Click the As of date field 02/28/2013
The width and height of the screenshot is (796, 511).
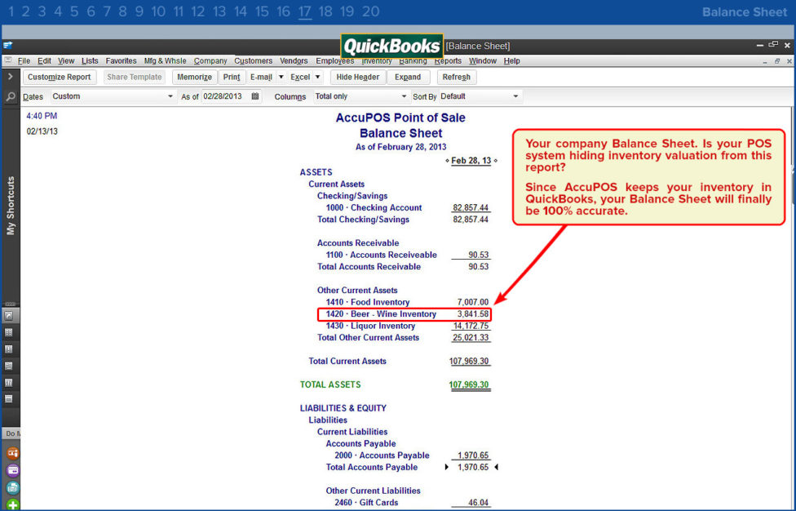[x=225, y=96]
